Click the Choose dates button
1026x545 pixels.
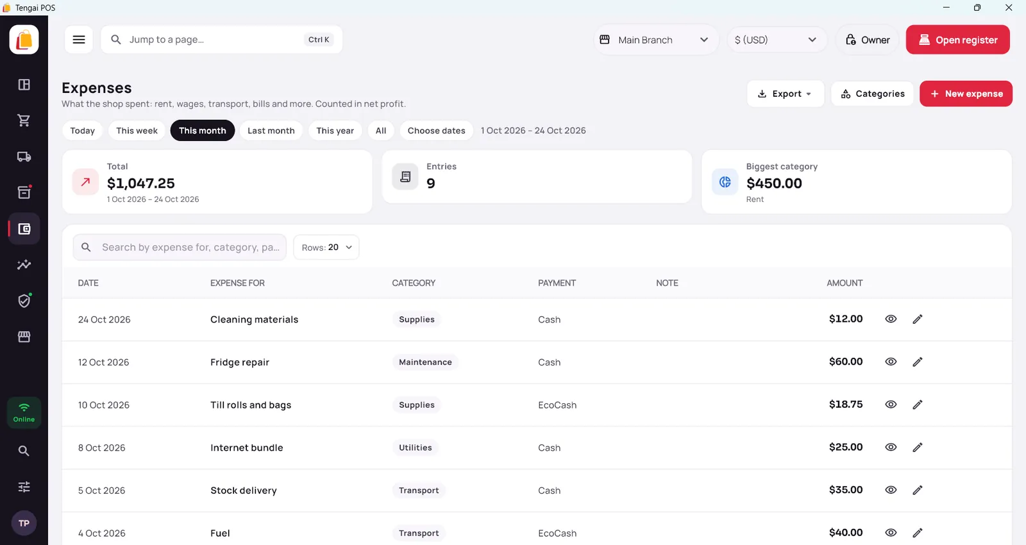tap(437, 131)
